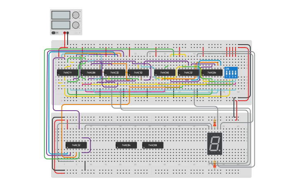Click power supply black negative terminal
Viewport: 299px width, 187px height.
pyautogui.click(x=68, y=33)
